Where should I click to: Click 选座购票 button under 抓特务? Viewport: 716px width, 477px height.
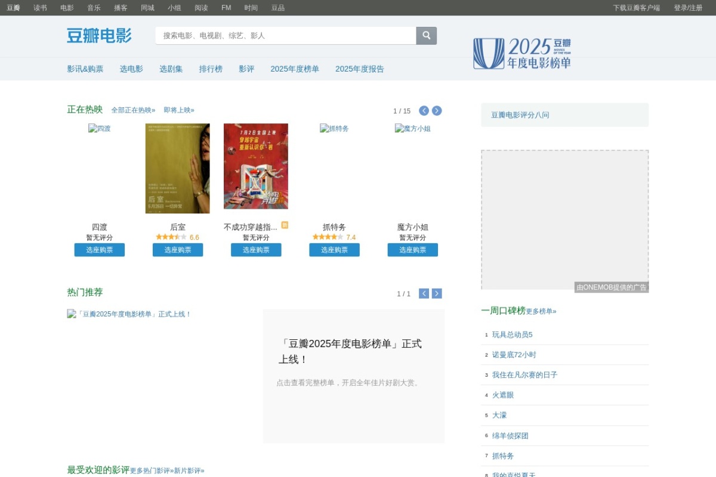(x=334, y=250)
